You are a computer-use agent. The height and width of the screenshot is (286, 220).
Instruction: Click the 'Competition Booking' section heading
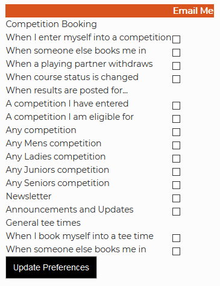click(x=51, y=24)
